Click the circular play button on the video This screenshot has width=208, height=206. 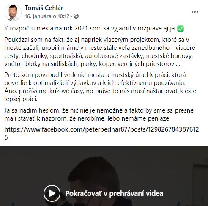52,193
